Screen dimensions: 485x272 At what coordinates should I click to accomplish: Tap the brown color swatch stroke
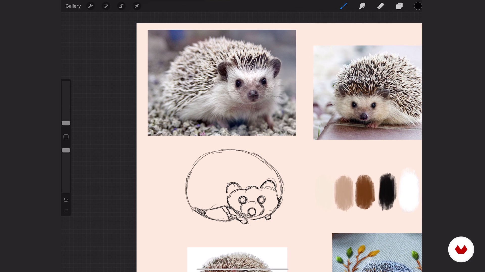[x=365, y=192]
